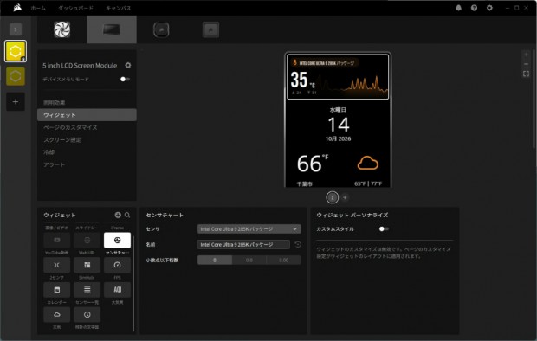Add a new profile with plus button
The height and width of the screenshot is (341, 537).
[16, 101]
